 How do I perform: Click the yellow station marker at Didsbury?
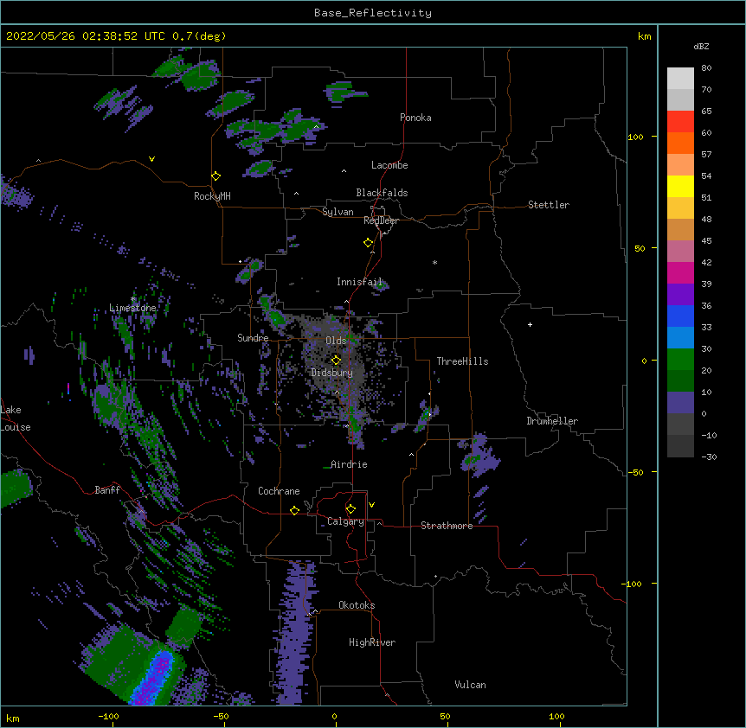tap(336, 361)
